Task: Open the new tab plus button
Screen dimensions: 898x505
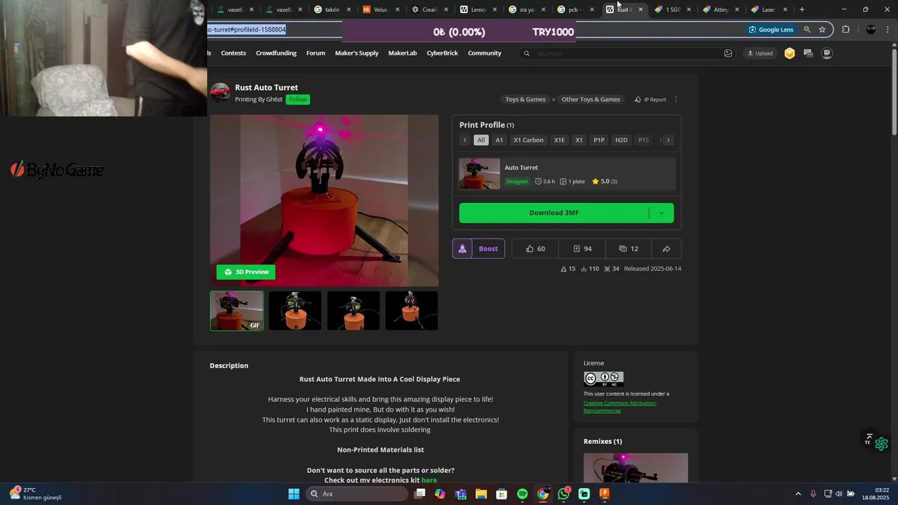Action: 802,9
